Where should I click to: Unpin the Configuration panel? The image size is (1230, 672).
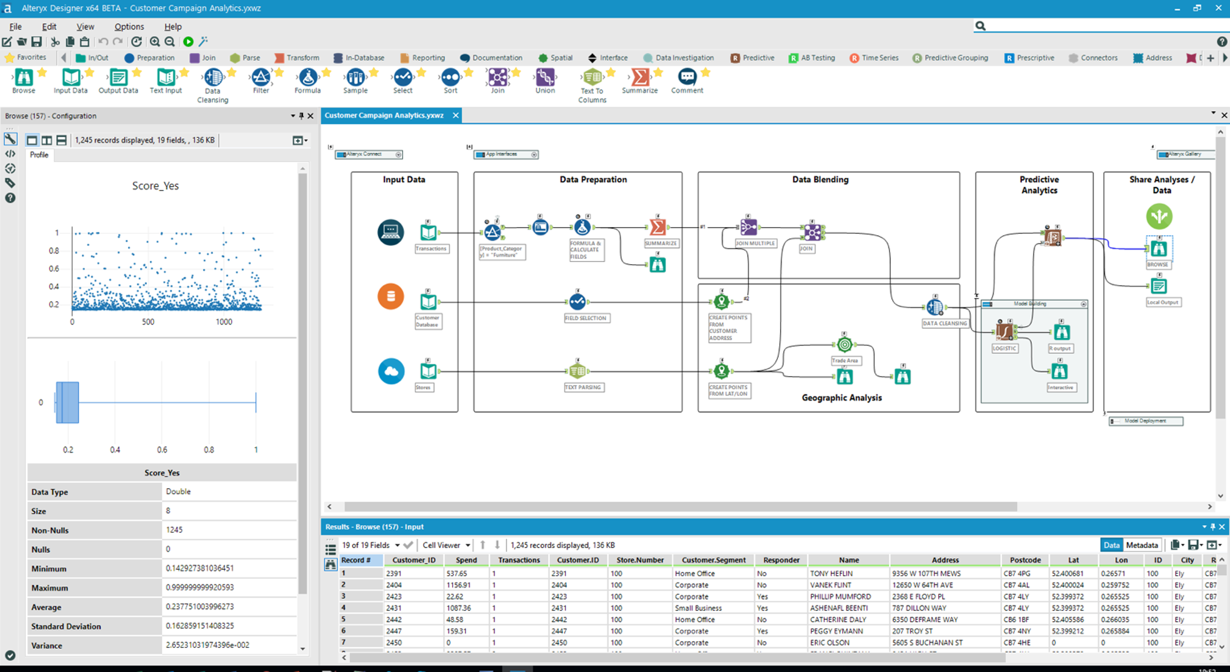[300, 115]
